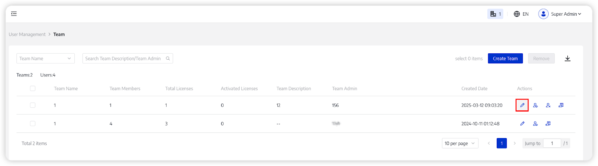
Task: Select page 1 in pagination
Action: pyautogui.click(x=502, y=143)
